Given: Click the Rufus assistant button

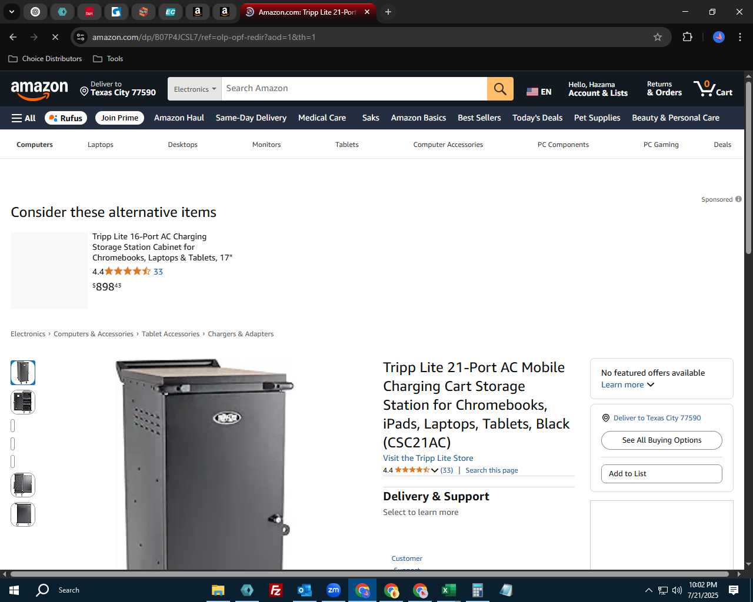Looking at the screenshot, I should pos(66,118).
